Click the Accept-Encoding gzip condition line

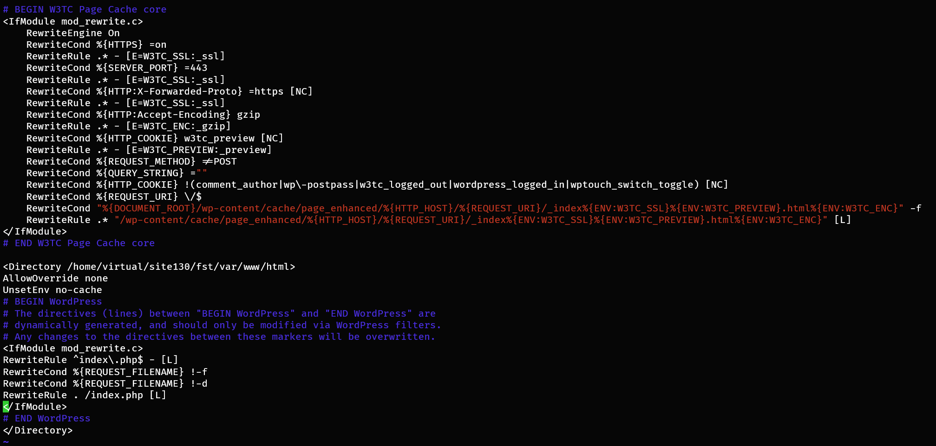click(x=143, y=115)
